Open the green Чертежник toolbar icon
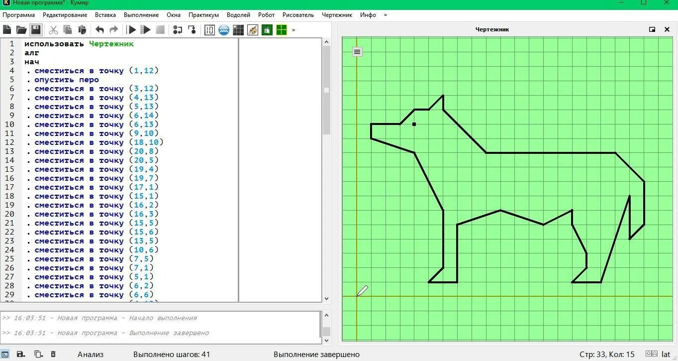Image resolution: width=678 pixels, height=361 pixels. point(267,30)
